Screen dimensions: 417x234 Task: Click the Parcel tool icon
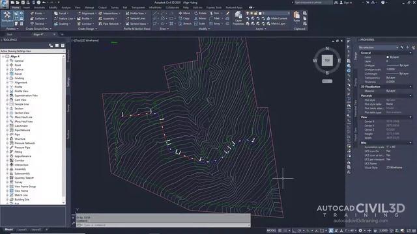pyautogui.click(x=55, y=13)
